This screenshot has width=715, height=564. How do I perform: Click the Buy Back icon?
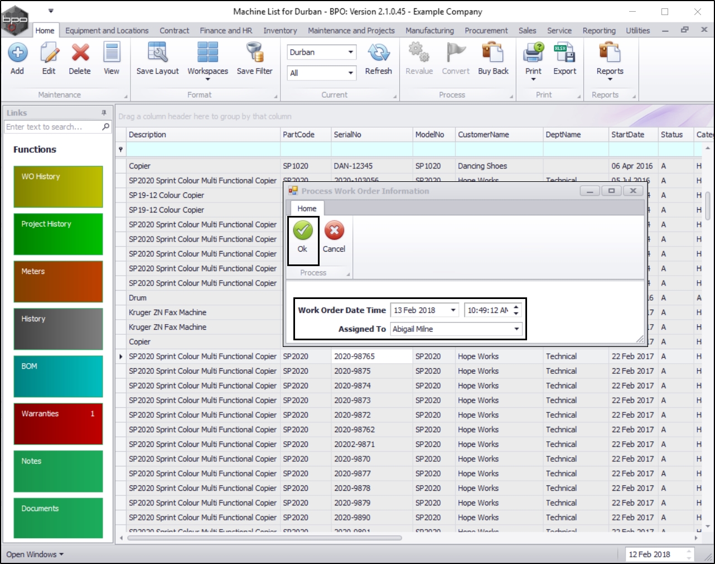[x=493, y=53]
